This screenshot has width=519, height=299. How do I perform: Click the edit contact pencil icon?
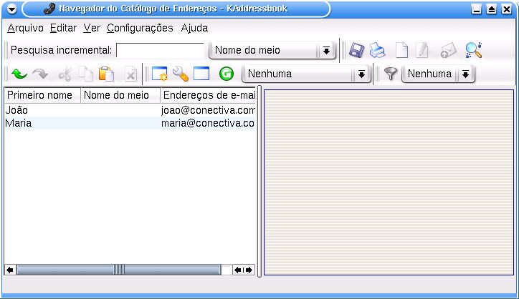click(x=422, y=50)
